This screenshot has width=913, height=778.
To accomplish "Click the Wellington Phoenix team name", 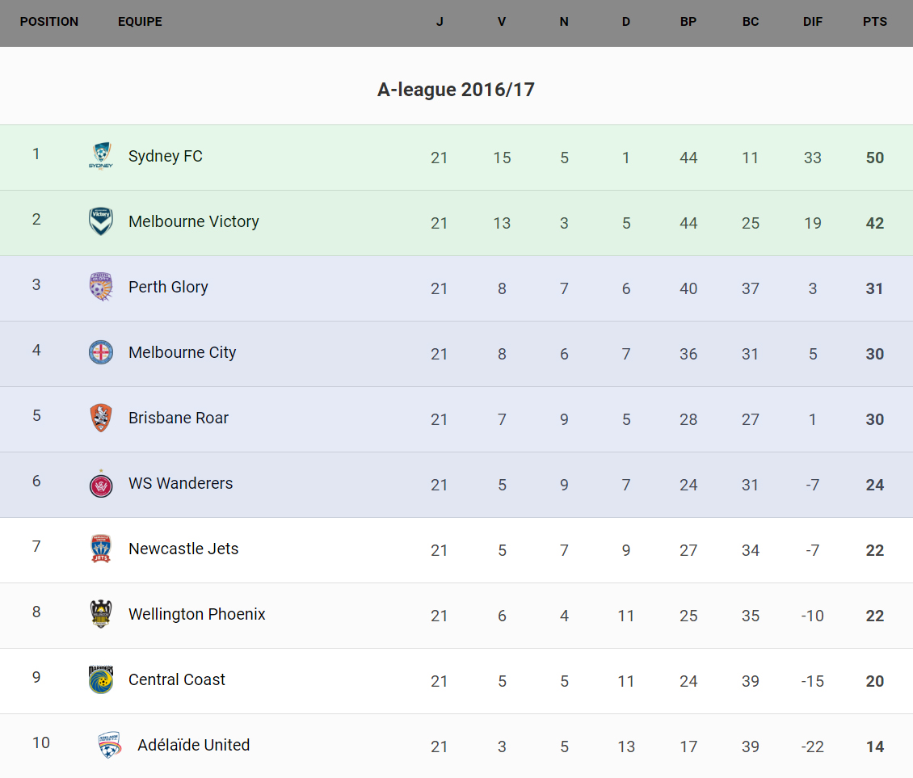I will click(x=197, y=614).
